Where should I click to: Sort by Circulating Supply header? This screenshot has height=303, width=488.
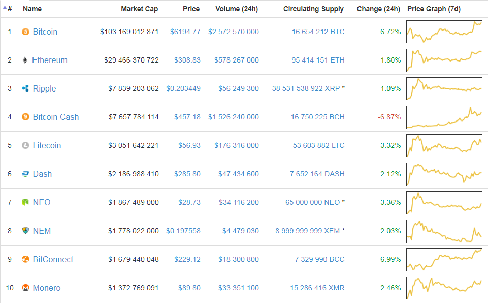tap(313, 9)
